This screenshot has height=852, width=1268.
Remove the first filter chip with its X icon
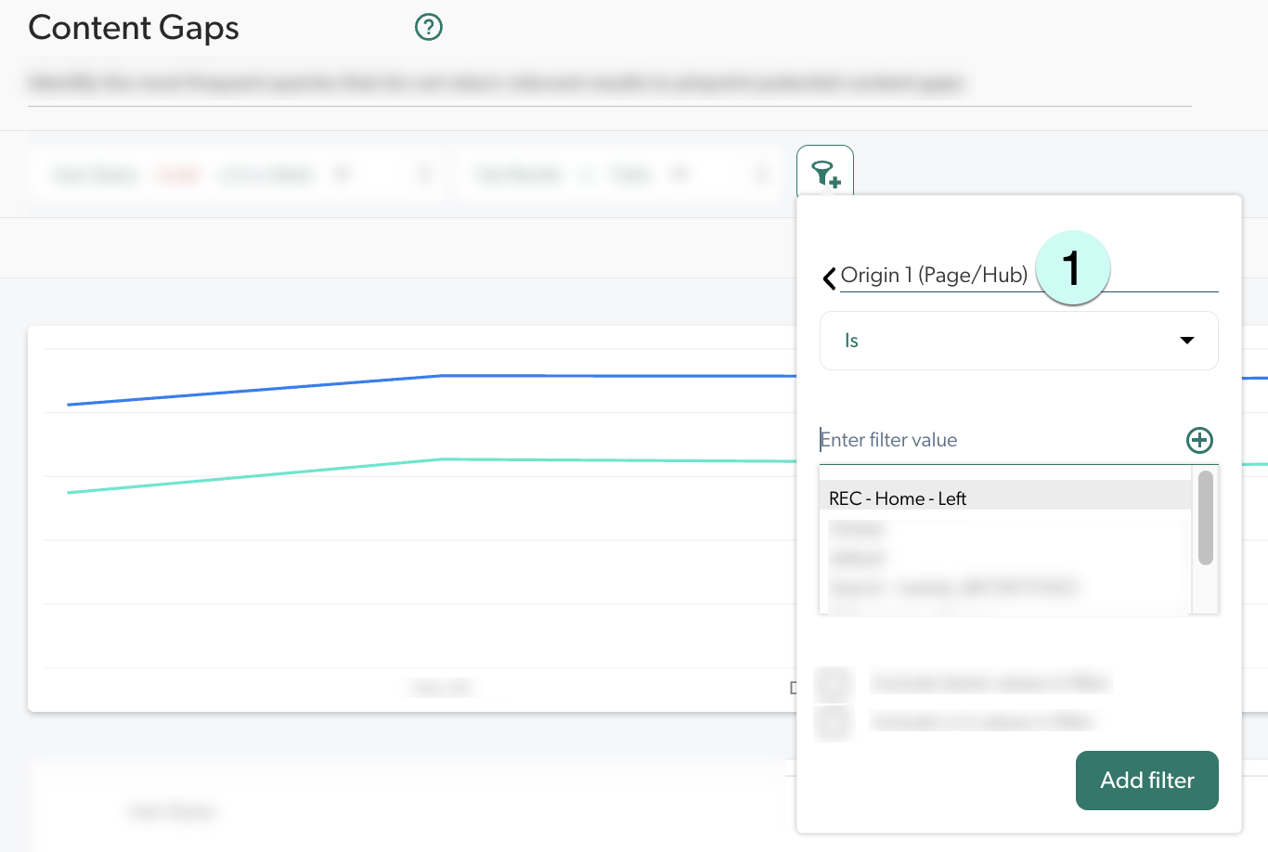pyautogui.click(x=423, y=174)
